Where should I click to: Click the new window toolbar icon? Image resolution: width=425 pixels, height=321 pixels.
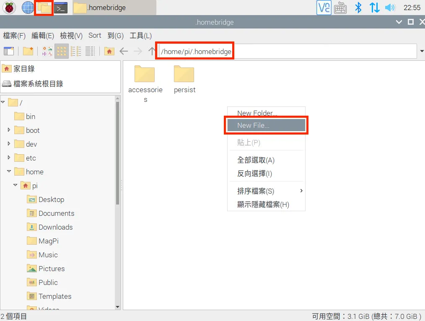(9, 51)
